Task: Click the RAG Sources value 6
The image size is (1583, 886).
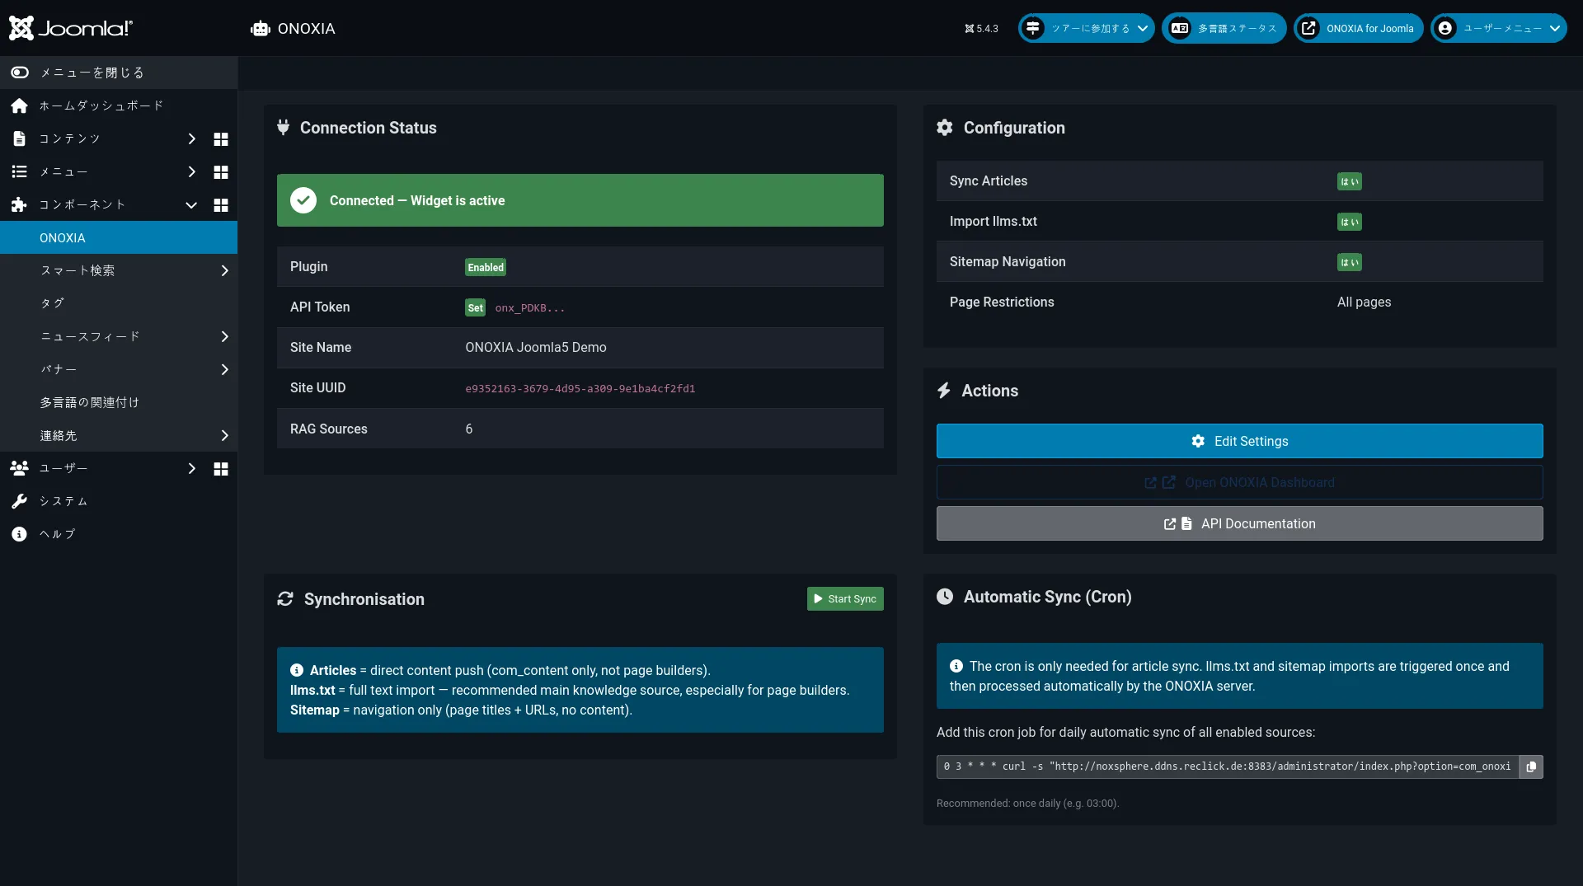Action: [469, 429]
